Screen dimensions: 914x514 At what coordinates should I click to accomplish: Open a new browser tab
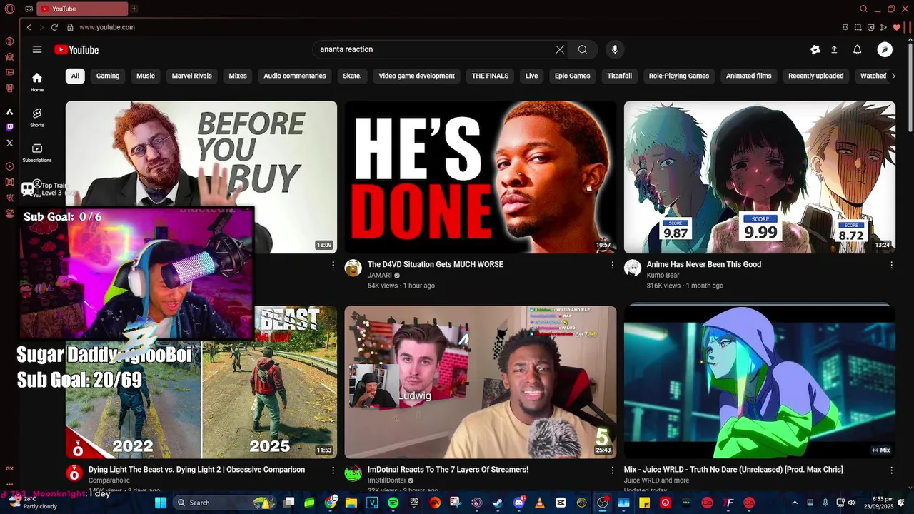[x=134, y=9]
